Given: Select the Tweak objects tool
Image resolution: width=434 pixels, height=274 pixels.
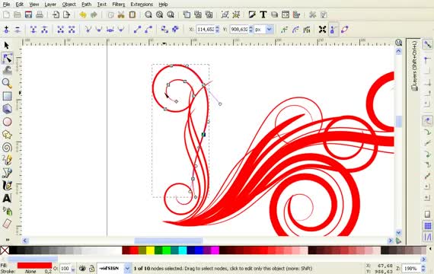Looking at the screenshot, I should [x=7, y=70].
